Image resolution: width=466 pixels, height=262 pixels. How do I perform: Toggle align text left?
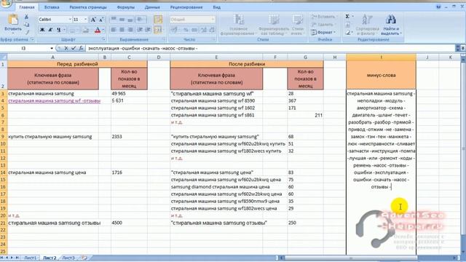point(114,30)
